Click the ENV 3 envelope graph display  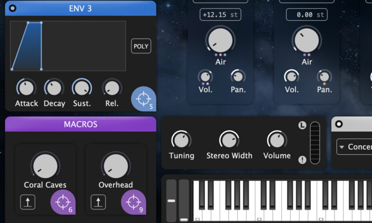click(68, 46)
